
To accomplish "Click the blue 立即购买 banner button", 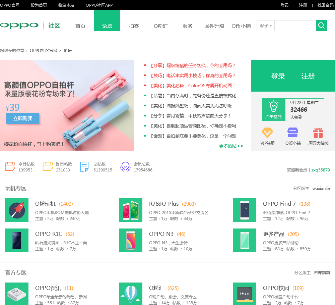I will pos(23,118).
